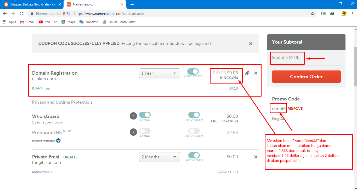This screenshot has width=357, height=190.
Task: Click the browser forward arrow
Action: pos(13,14)
